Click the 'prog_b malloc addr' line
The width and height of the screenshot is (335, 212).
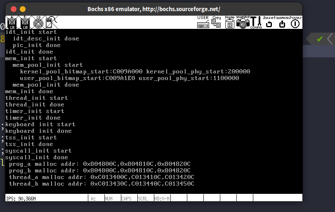[x=99, y=171]
